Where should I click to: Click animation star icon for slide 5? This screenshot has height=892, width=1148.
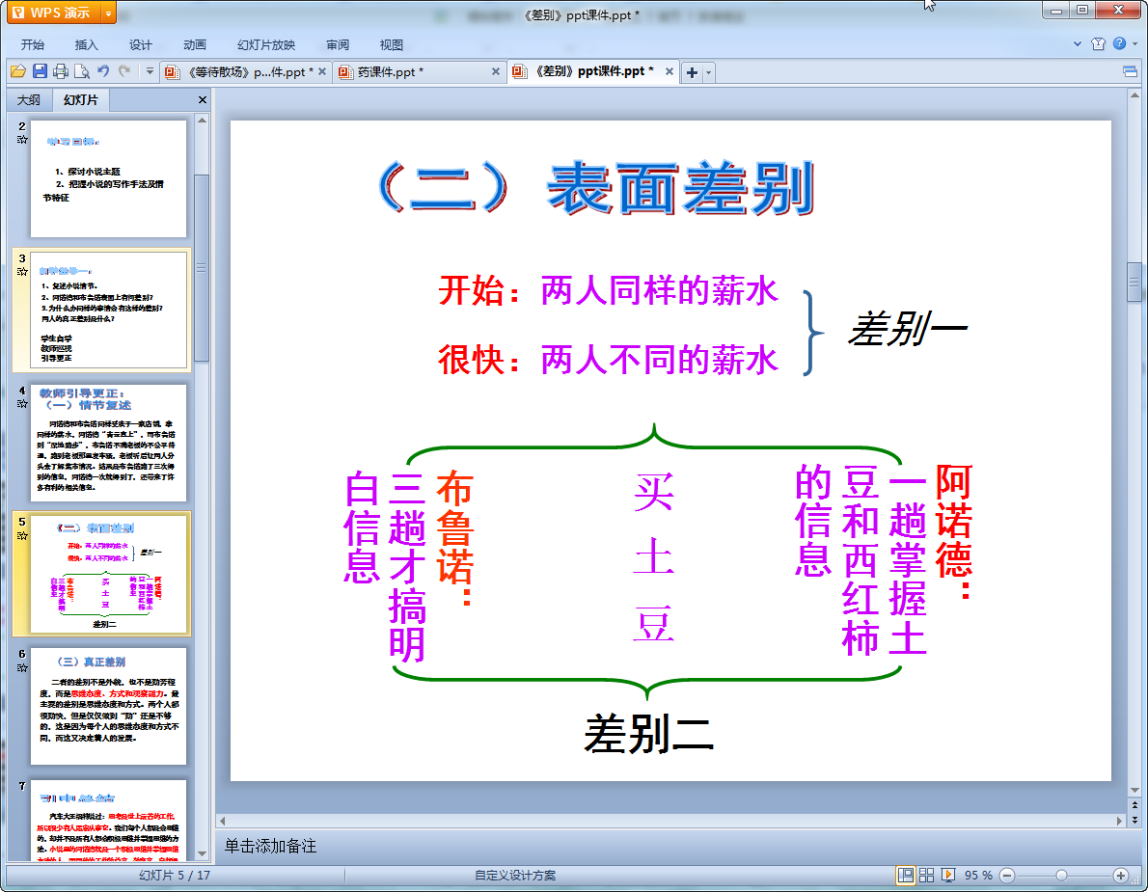[22, 535]
